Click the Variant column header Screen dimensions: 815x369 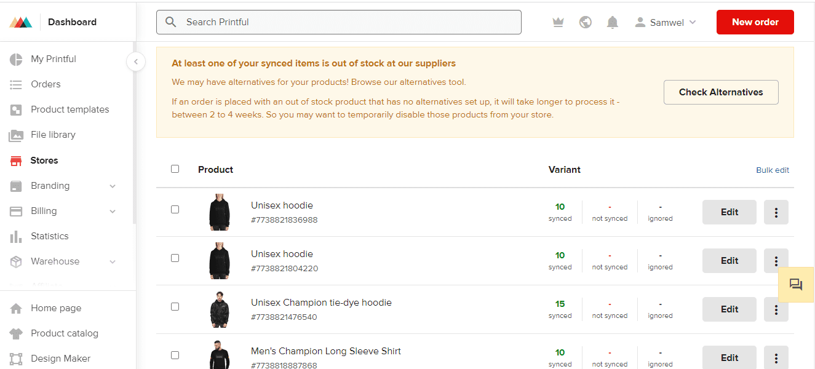565,170
